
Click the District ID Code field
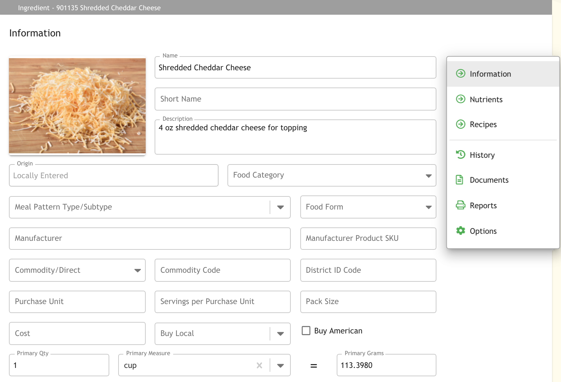click(x=368, y=270)
